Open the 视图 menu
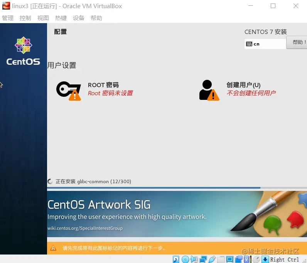This screenshot has width=307, height=263. (x=43, y=18)
